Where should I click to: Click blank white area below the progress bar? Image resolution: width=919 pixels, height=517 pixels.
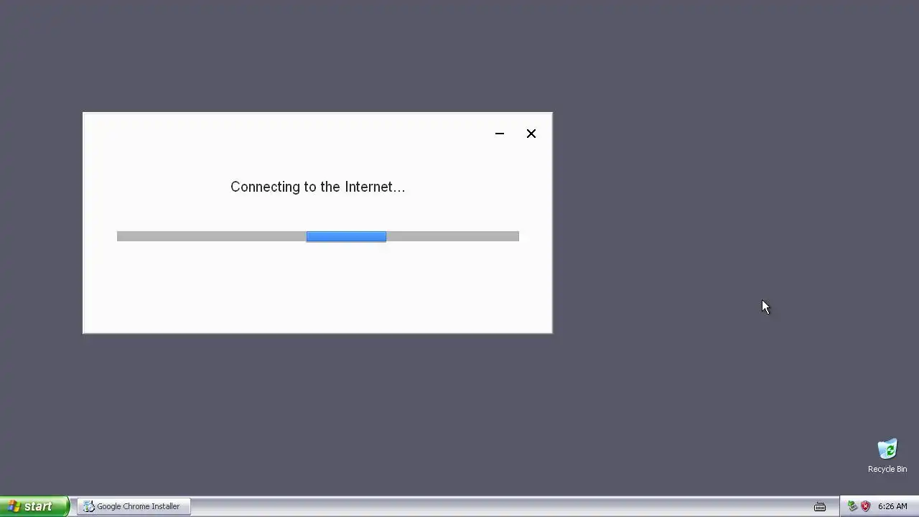317,287
